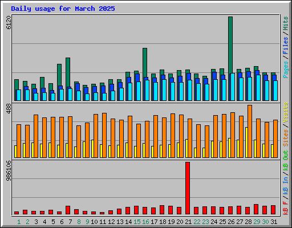Select the 'kB In' legend text
This screenshot has width=292, height=228.
click(286, 185)
